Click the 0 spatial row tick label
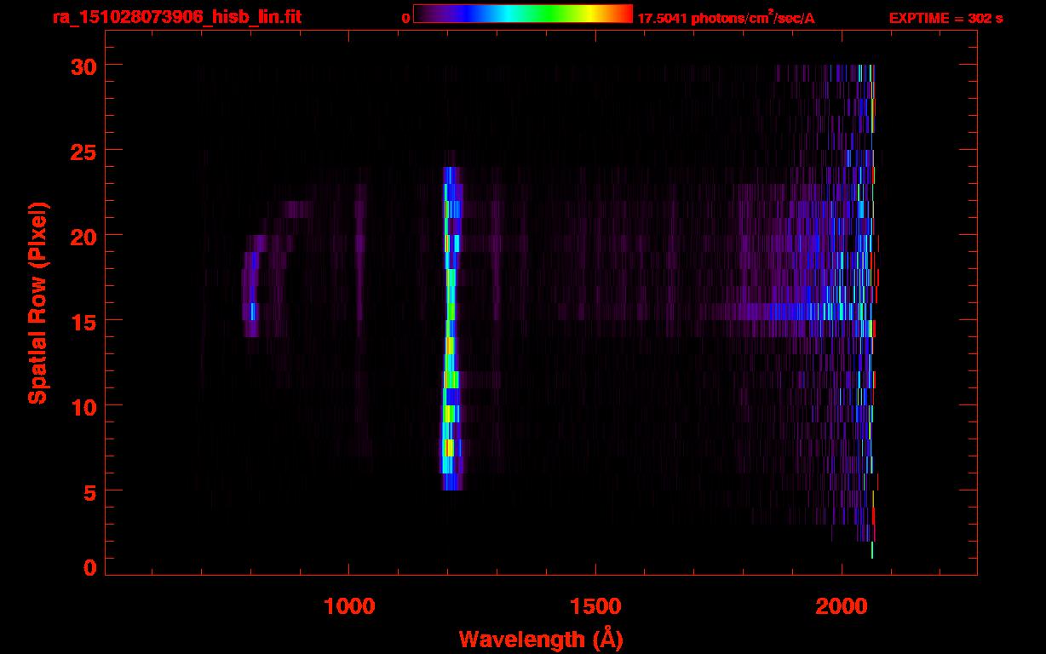This screenshot has height=654, width=1046. point(89,568)
